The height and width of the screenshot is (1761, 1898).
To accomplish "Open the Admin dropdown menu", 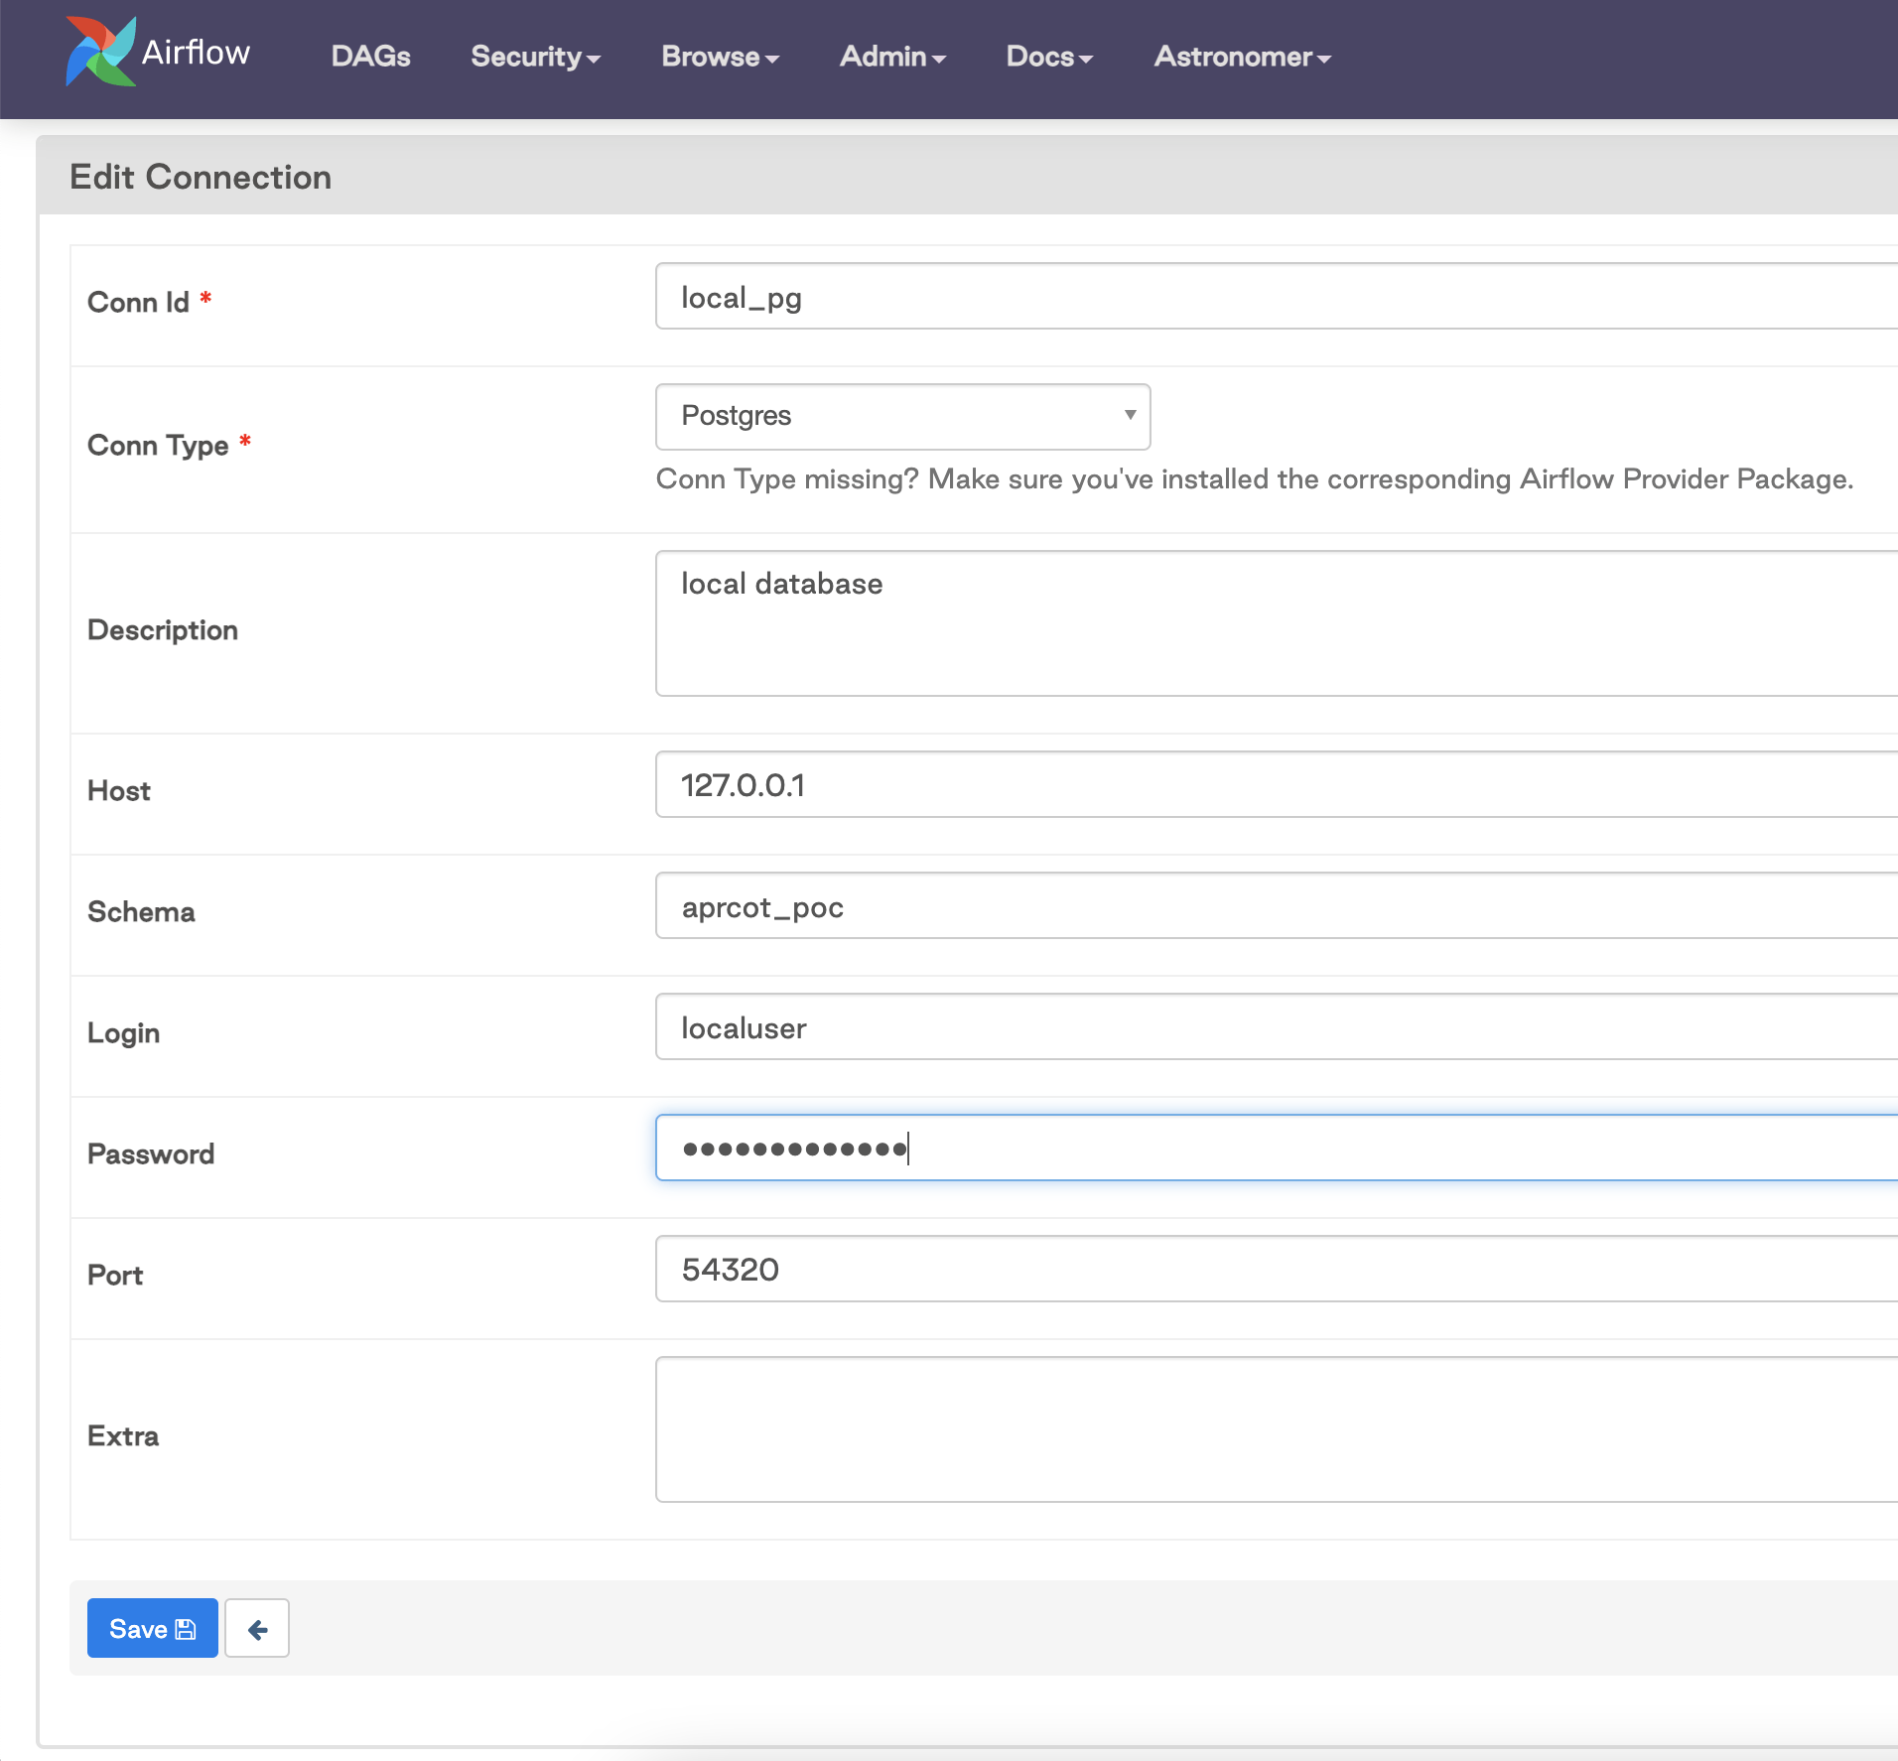I will (892, 57).
